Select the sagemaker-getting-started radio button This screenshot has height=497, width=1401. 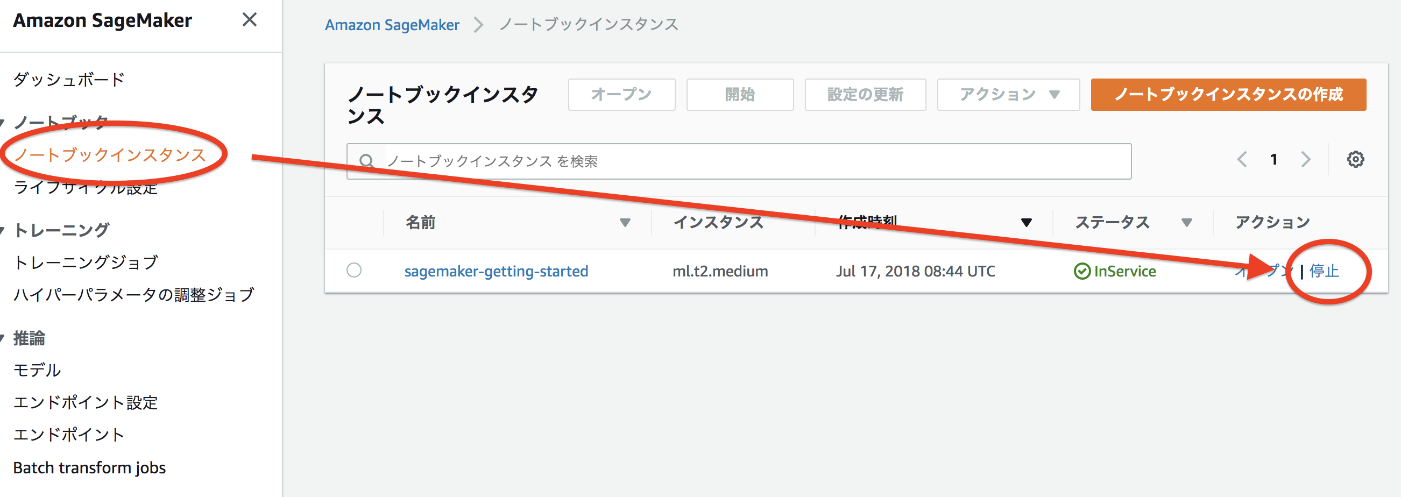click(354, 270)
